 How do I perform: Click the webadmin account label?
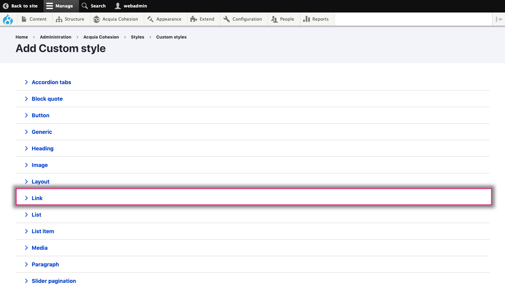135,6
